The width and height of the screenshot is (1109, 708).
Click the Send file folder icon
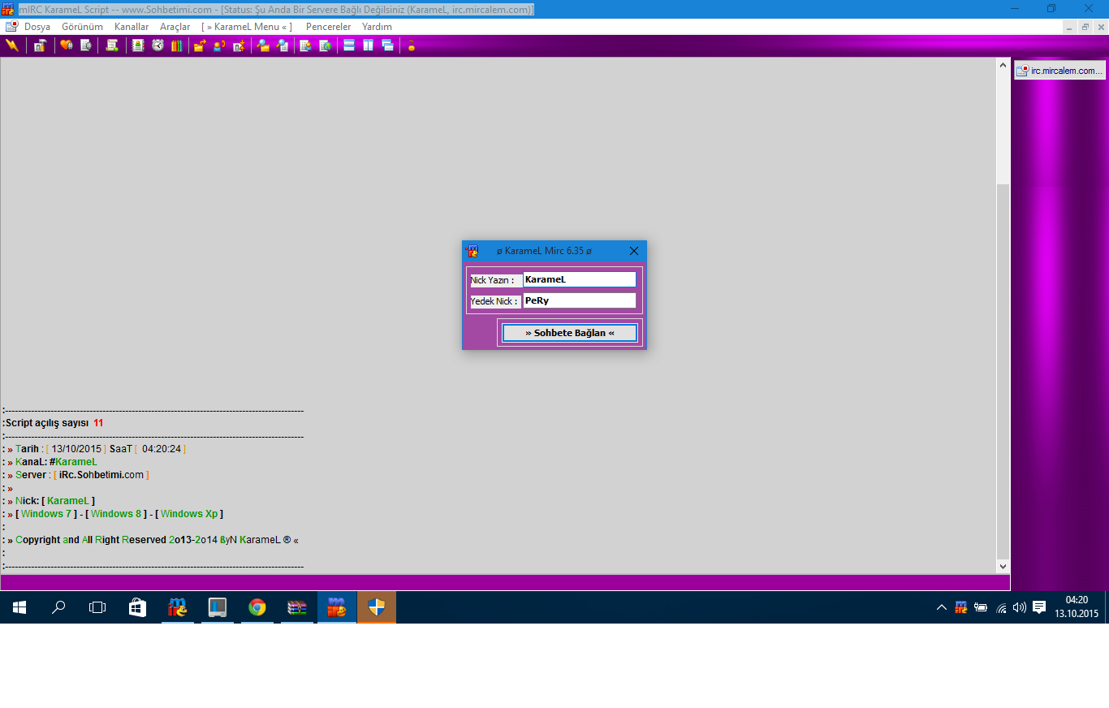200,45
